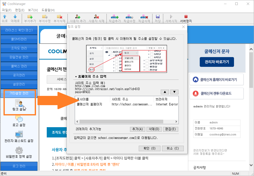Viewport: 254px width, 176px height.
Task: Click the 위로 (move up) toolbar icon
Action: tap(5, 17)
